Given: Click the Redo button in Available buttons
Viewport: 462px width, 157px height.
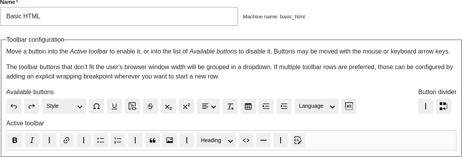Looking at the screenshot, I should click(32, 106).
